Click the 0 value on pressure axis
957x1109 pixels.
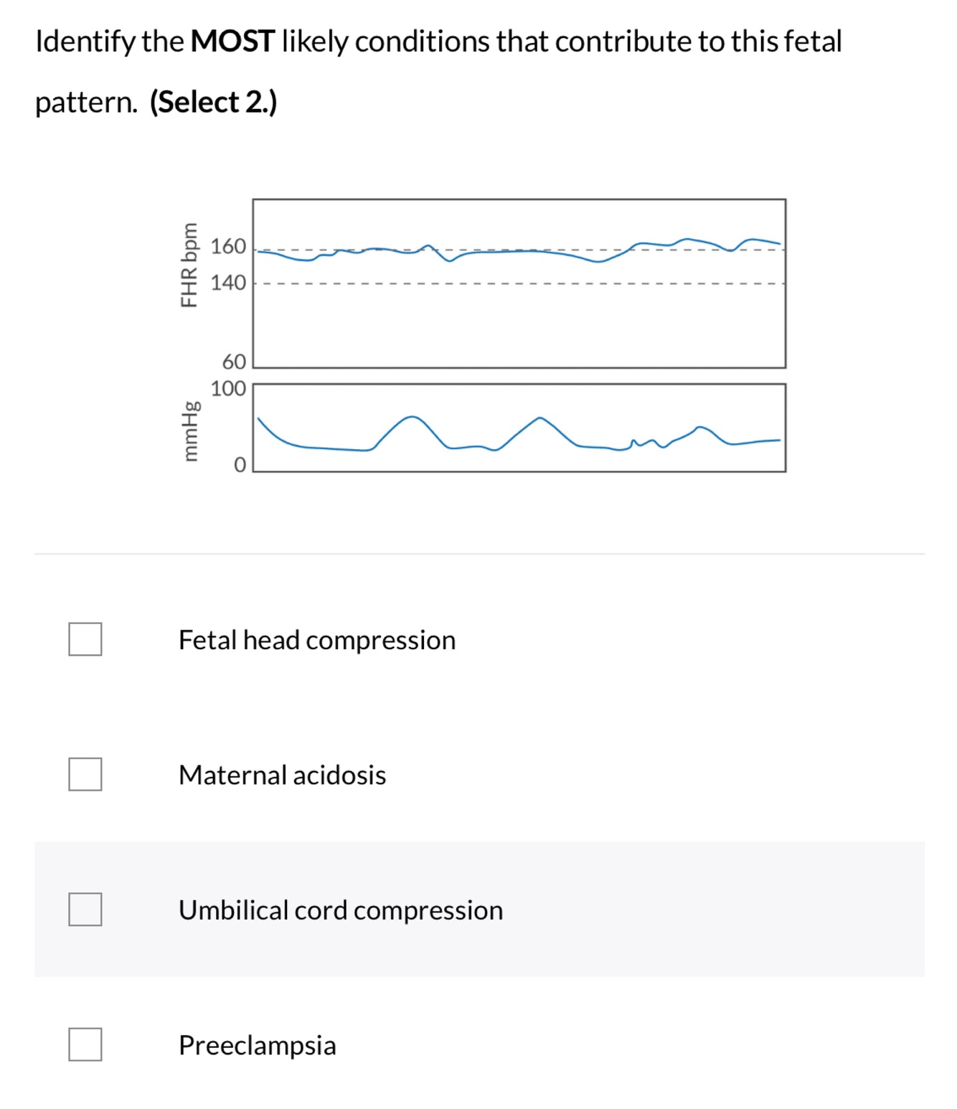click(240, 465)
